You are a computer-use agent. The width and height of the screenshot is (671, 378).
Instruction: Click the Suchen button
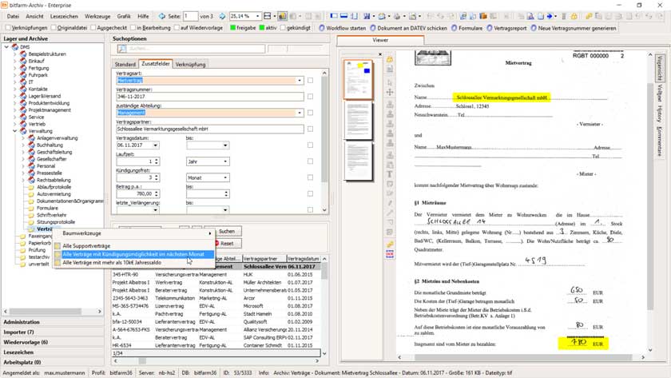227,231
